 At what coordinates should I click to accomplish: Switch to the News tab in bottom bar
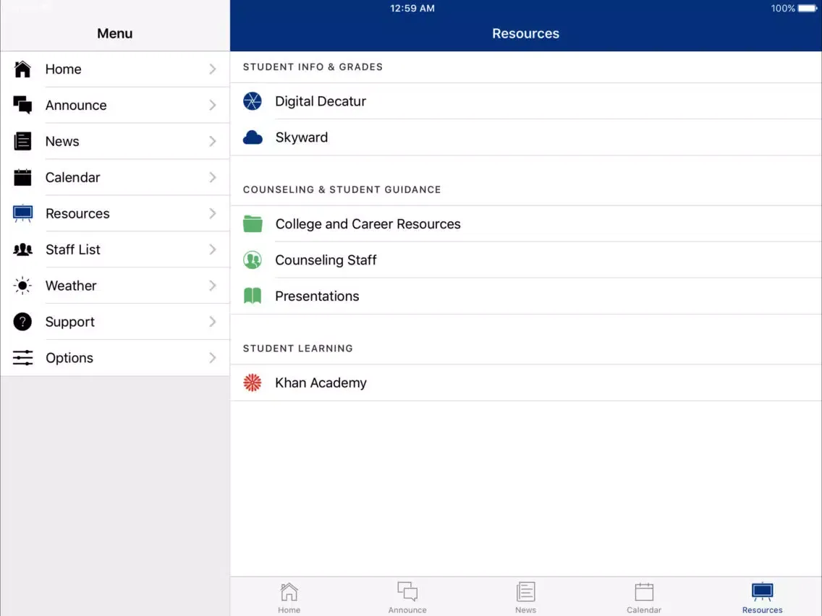tap(525, 598)
